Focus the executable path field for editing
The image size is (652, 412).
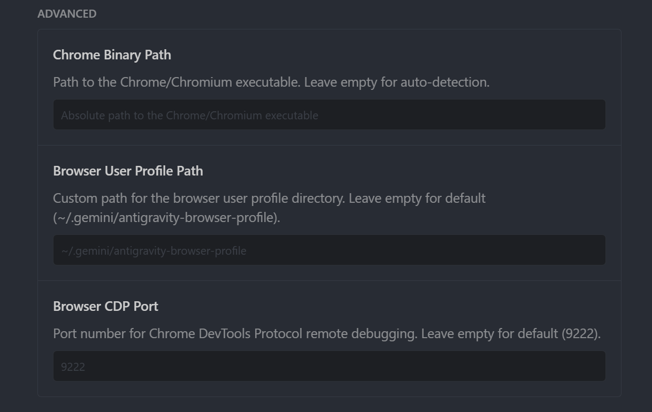(328, 115)
